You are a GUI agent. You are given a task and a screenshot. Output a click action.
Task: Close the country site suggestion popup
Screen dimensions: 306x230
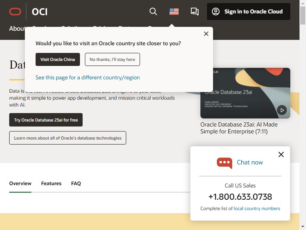coord(206,34)
